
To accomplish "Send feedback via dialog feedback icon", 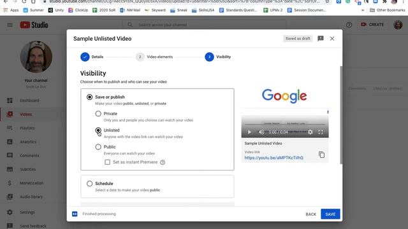I will 321,39.
